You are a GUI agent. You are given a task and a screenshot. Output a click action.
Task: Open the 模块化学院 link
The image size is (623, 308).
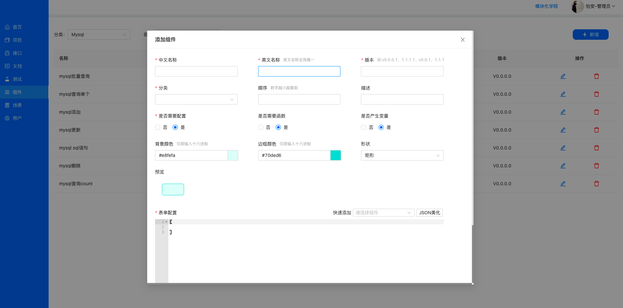pos(546,6)
